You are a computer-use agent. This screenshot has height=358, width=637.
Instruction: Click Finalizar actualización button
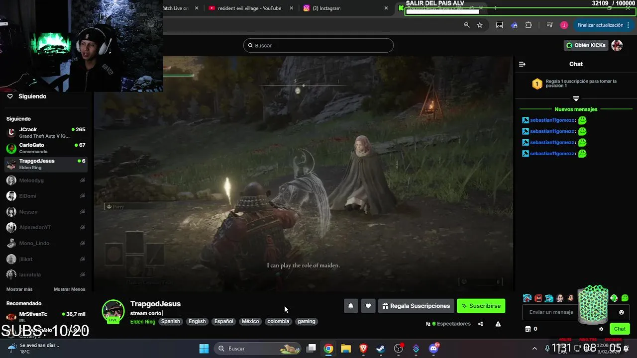600,25
